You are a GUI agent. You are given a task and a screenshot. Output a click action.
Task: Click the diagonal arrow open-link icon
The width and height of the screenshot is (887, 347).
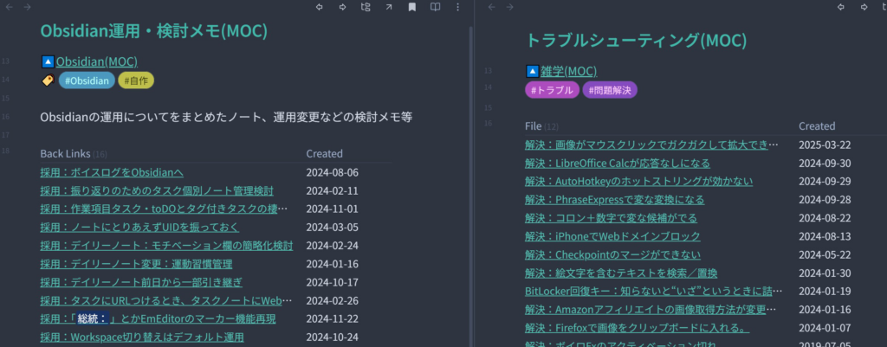tap(389, 8)
